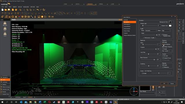Uncheck the Shadows Enable checkbox
Viewport: 185px width, 104px height.
[x=163, y=42]
